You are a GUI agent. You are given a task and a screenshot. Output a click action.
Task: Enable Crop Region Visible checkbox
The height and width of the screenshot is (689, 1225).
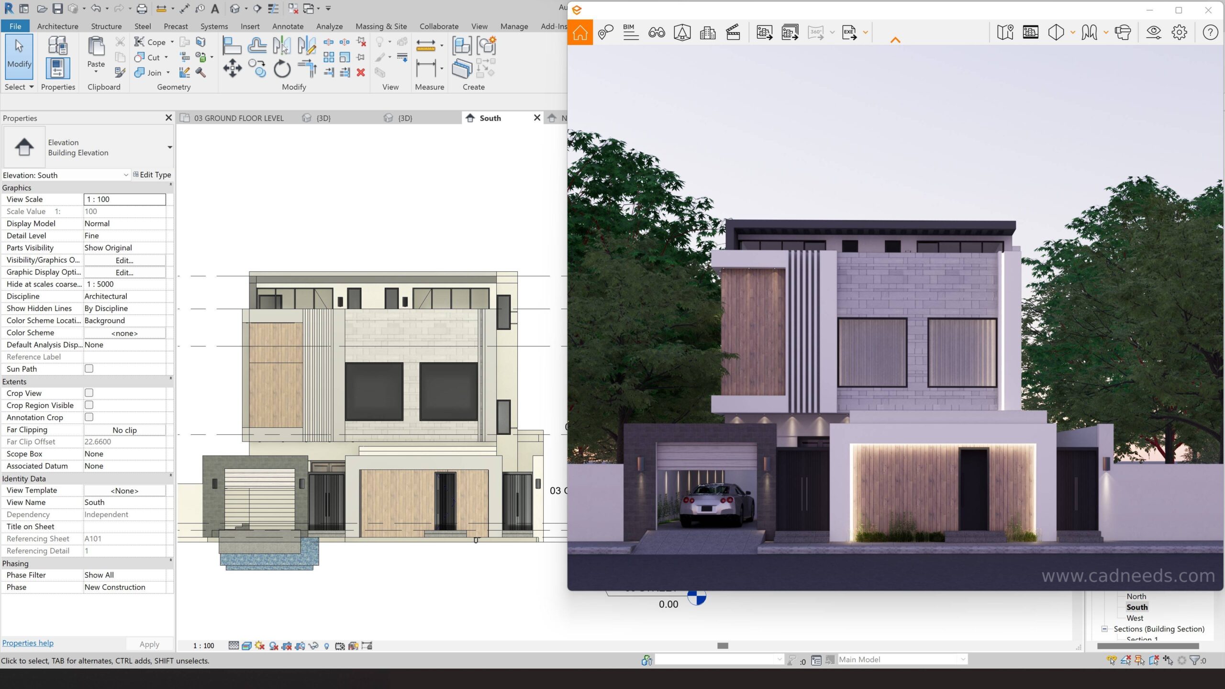tap(89, 405)
